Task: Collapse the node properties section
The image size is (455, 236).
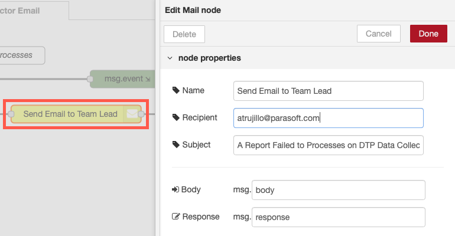Action: pyautogui.click(x=170, y=58)
